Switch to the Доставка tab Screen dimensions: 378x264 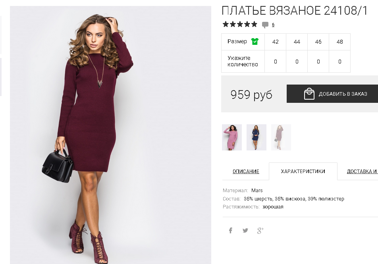pos(362,172)
